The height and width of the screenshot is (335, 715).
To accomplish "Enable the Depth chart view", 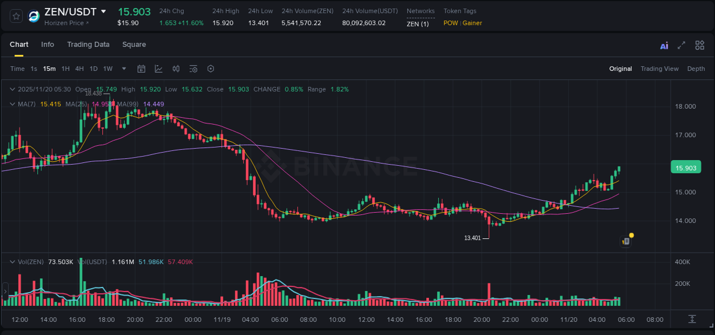I will [x=696, y=69].
